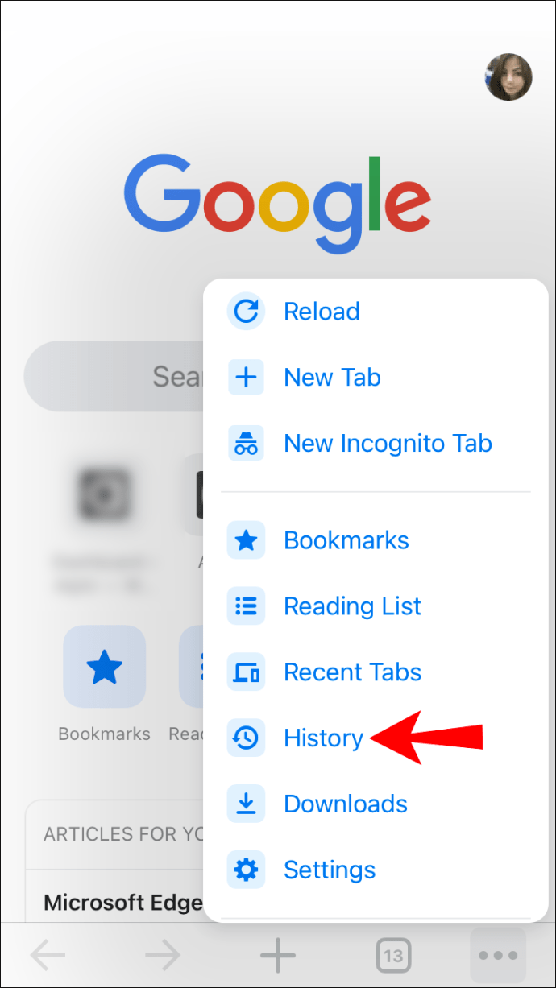Open the tab switcher showing 13
Image resolution: width=556 pixels, height=988 pixels.
pyautogui.click(x=392, y=956)
